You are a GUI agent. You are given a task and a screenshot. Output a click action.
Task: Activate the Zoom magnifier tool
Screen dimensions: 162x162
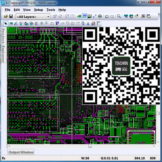click(x=119, y=16)
